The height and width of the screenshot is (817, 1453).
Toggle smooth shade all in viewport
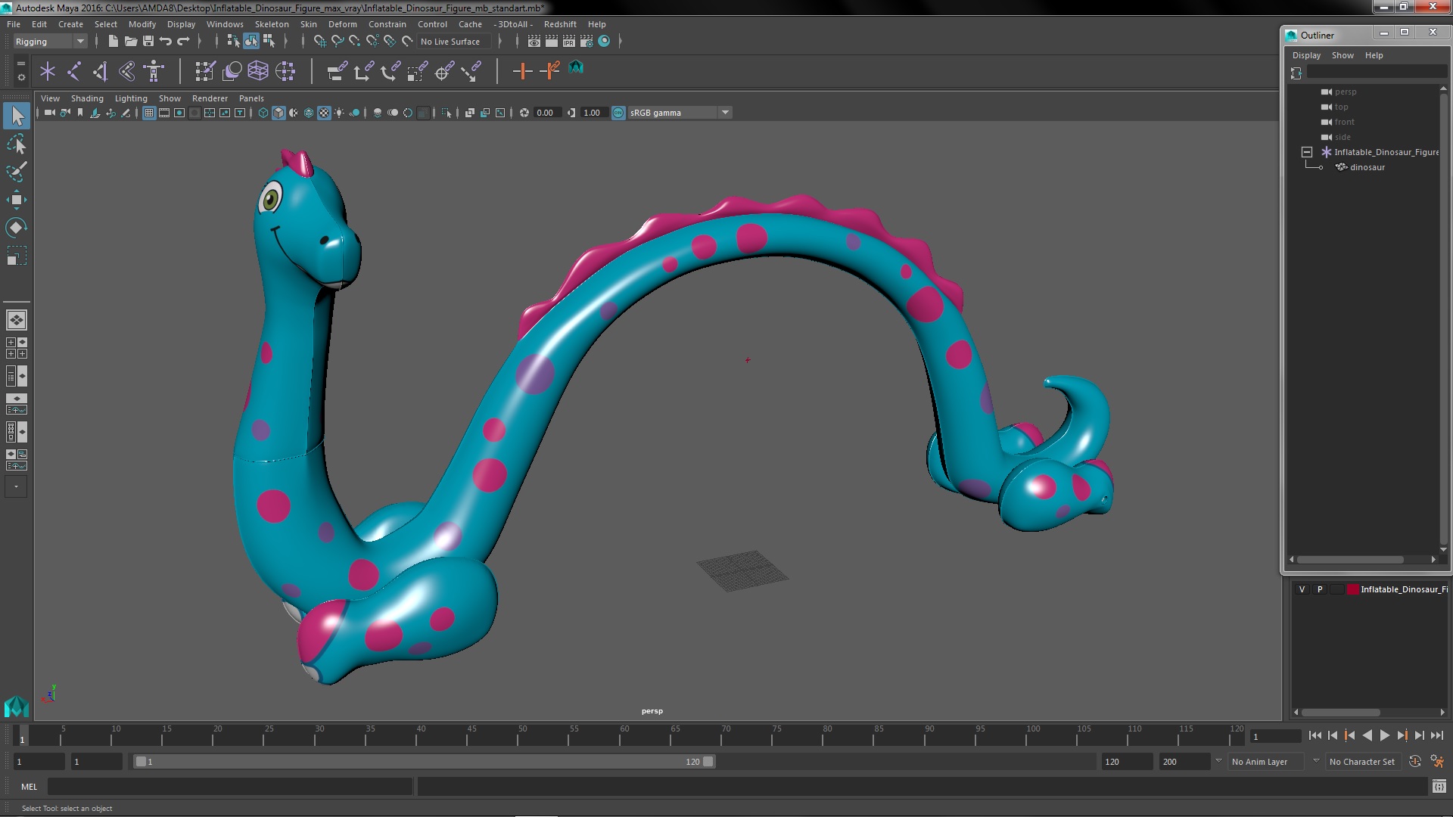[278, 113]
